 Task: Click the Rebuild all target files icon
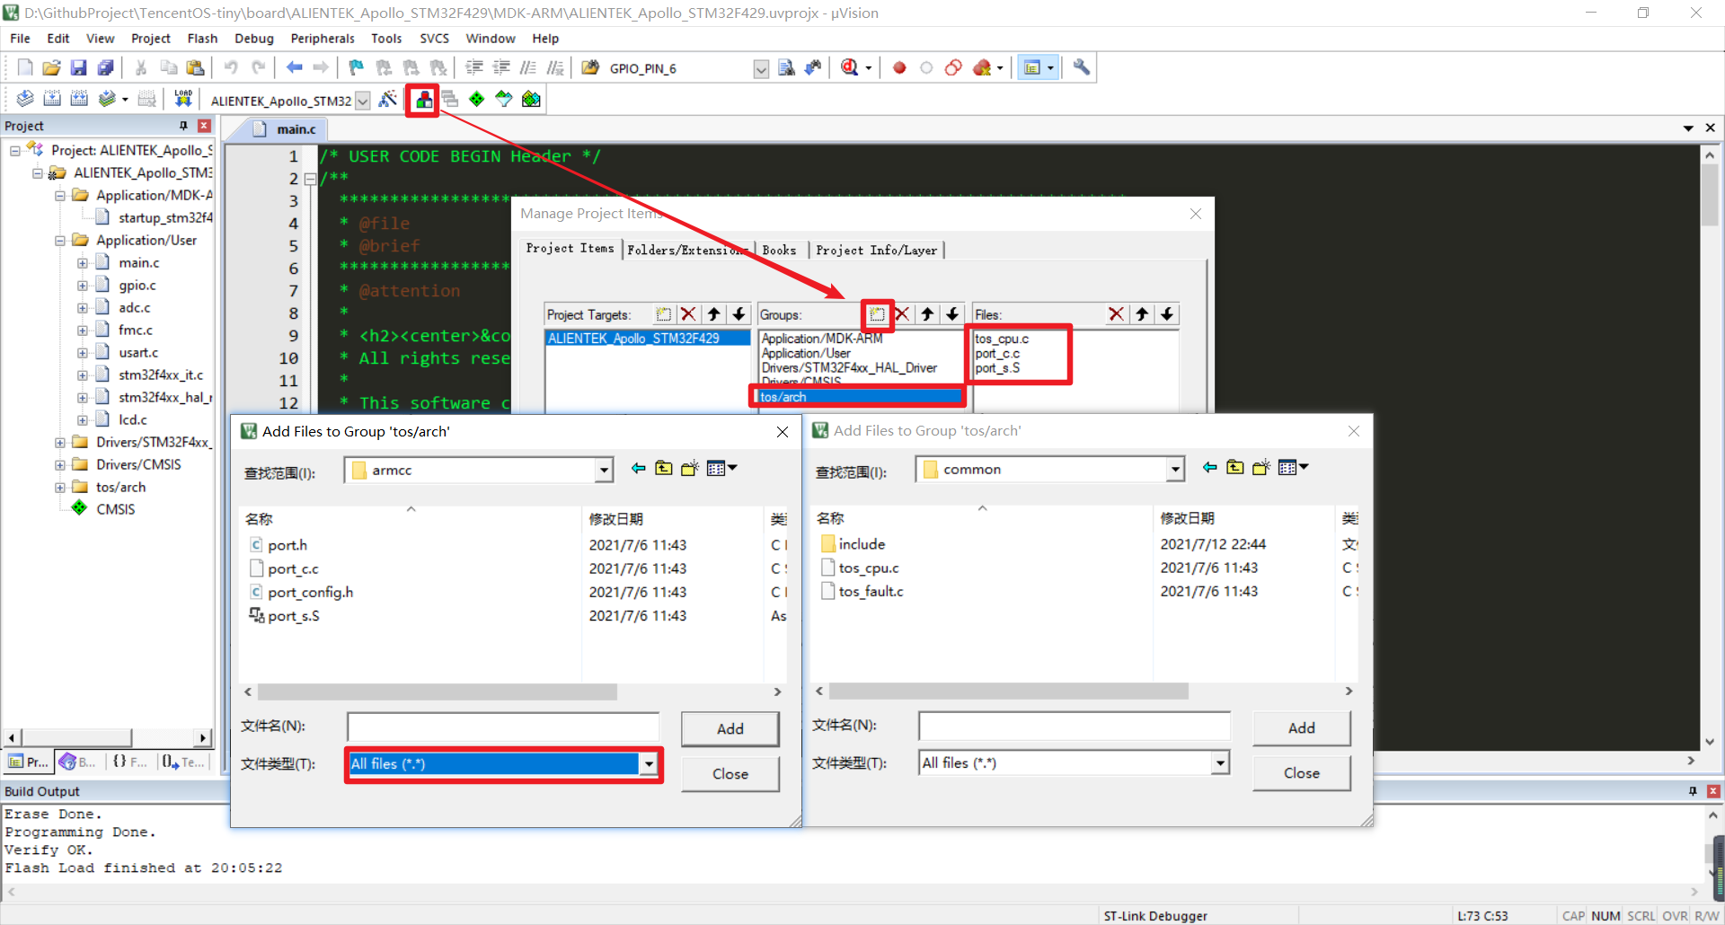79,99
